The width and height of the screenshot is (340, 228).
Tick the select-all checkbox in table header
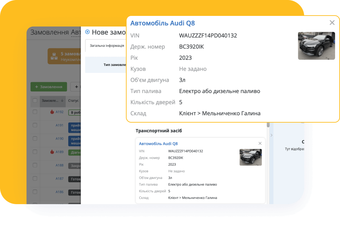[x=35, y=100]
